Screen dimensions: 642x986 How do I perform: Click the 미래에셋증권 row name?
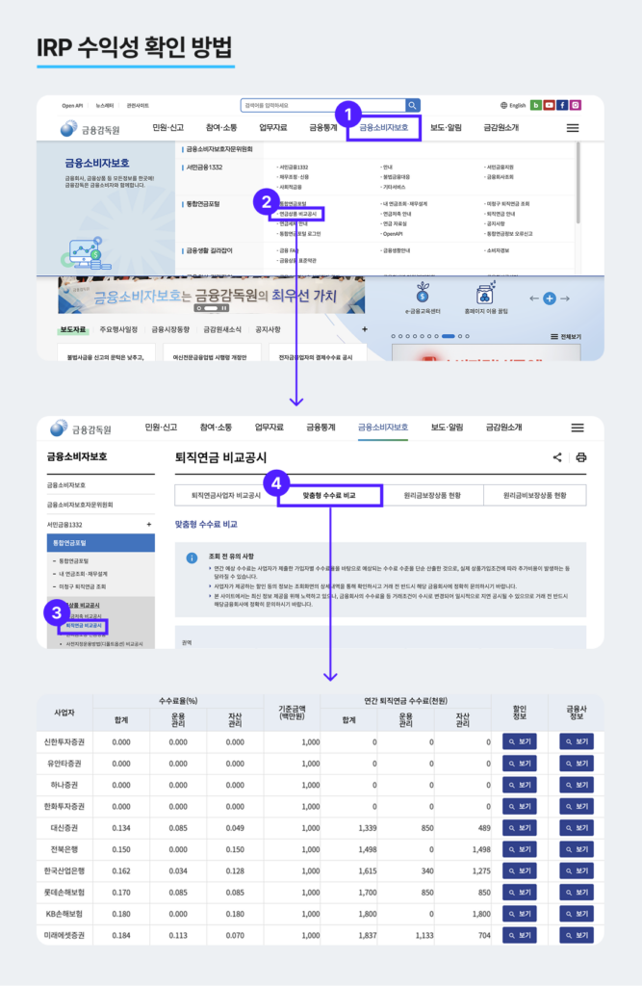(x=64, y=935)
